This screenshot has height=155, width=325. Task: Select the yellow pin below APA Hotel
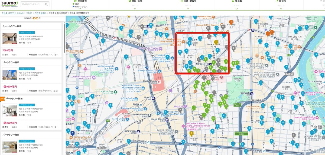[191, 133]
